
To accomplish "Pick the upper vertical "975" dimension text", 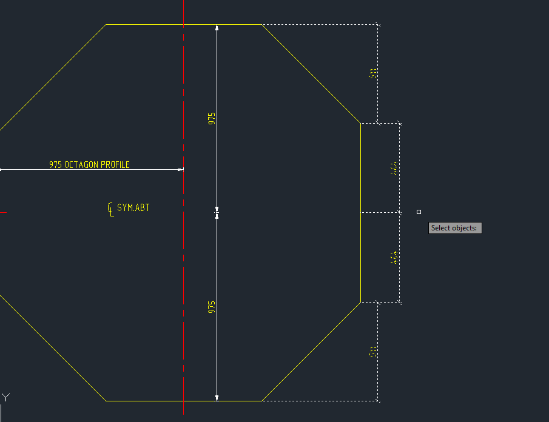I will [212, 118].
